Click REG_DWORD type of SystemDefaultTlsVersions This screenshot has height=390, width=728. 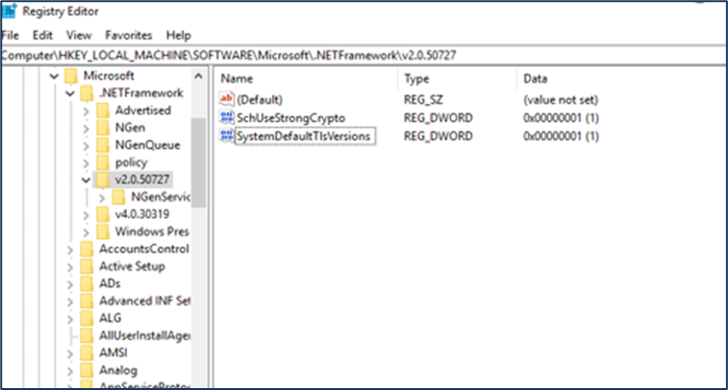pos(439,136)
